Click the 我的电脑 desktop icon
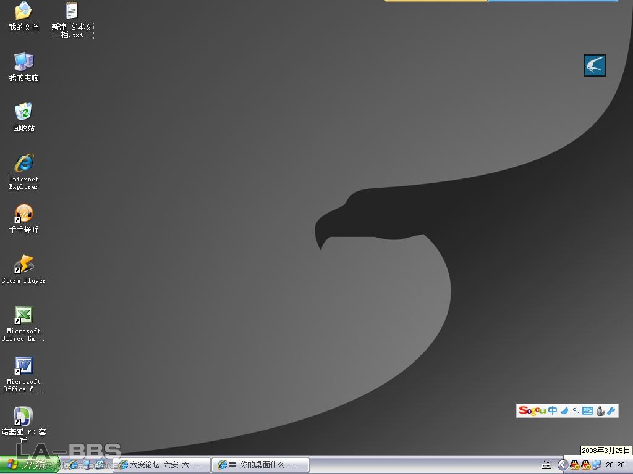 click(23, 62)
